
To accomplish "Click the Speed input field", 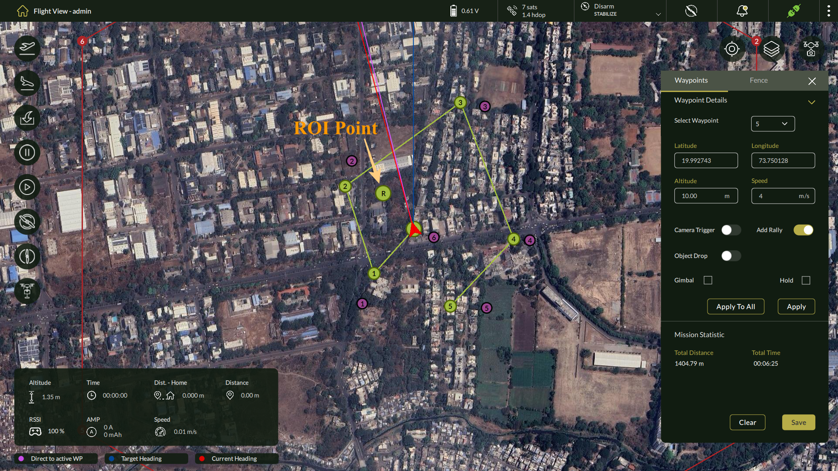I will pyautogui.click(x=783, y=196).
